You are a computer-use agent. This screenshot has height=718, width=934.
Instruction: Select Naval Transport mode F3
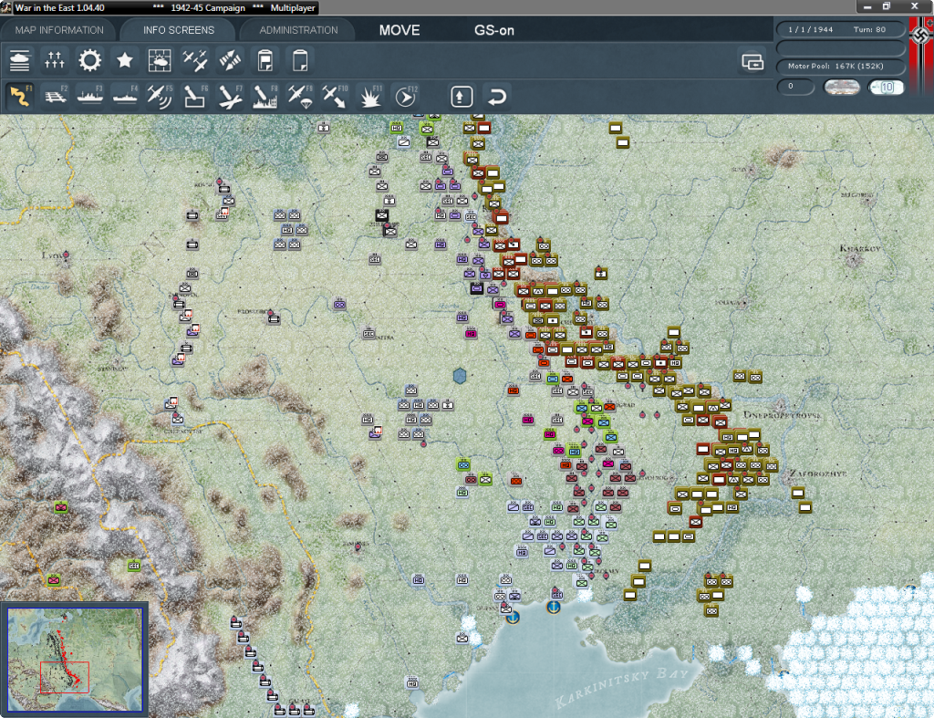tap(90, 96)
